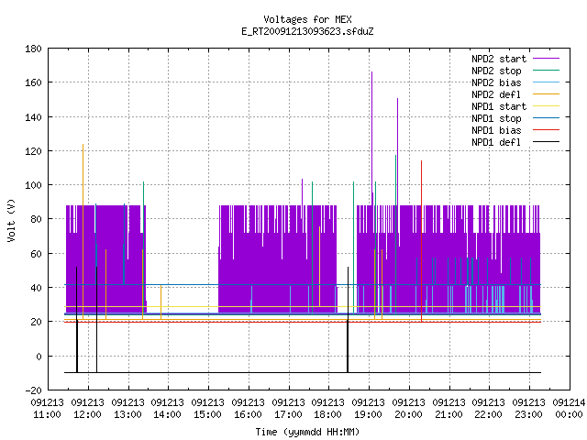Click the X-axis tick 091213 16:00
The image size is (587, 440).
[x=249, y=409]
